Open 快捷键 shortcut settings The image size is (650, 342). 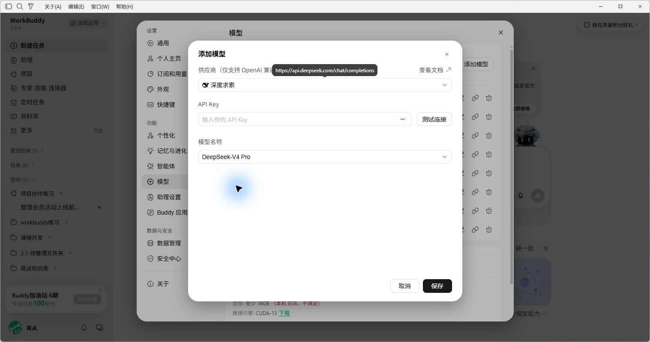point(165,105)
